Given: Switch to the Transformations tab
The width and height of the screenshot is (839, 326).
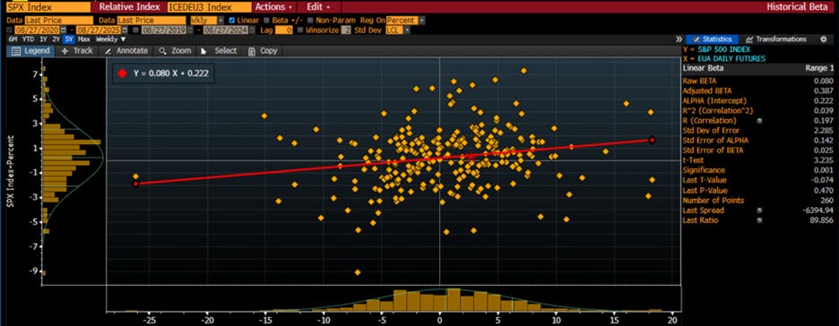Looking at the screenshot, I should (775, 39).
